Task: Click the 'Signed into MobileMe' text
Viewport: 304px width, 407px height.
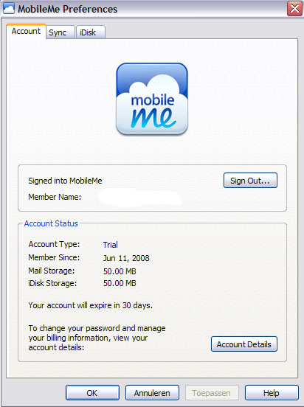Action: point(65,181)
